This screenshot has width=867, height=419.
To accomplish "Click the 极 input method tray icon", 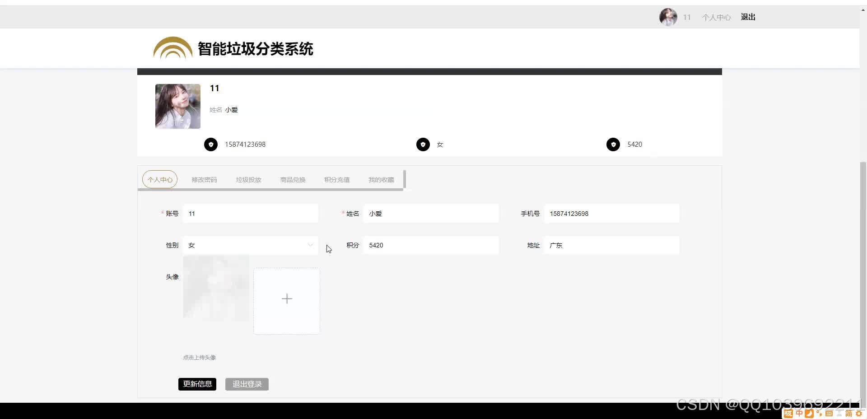I will click(x=788, y=413).
